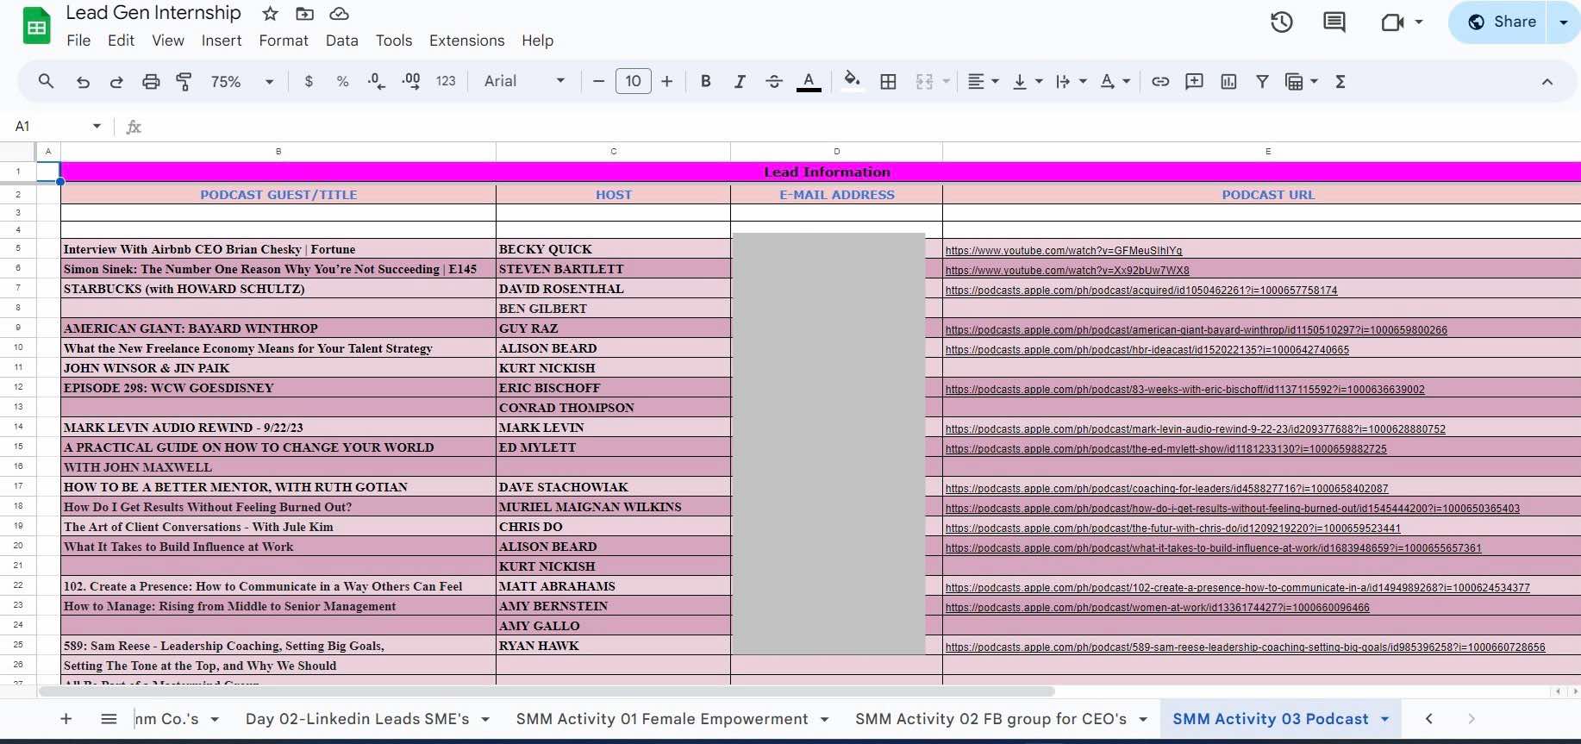This screenshot has width=1581, height=744.
Task: Insert a chart
Action: (x=1228, y=82)
